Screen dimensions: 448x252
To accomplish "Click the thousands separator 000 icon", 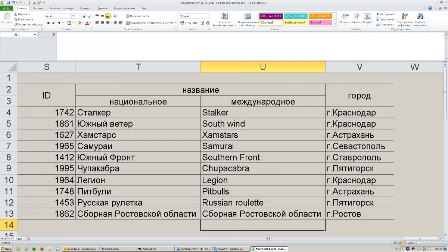I will [x=195, y=23].
